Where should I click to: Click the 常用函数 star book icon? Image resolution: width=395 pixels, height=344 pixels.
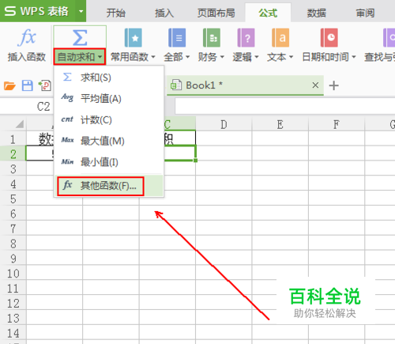point(134,38)
